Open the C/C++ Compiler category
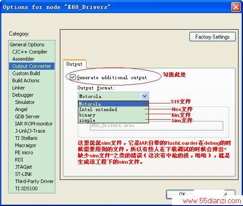 click(x=30, y=52)
